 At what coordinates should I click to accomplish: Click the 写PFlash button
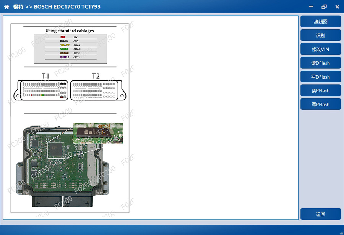[321, 104]
